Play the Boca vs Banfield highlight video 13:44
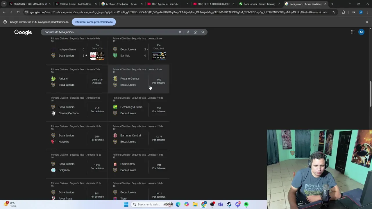The width and height of the screenshot is (372, 209). click(x=159, y=56)
